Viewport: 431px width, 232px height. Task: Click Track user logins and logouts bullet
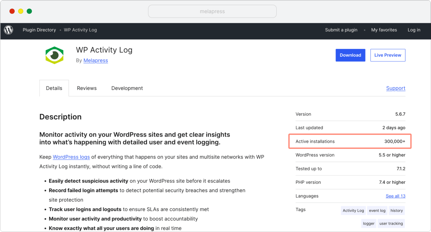point(129,209)
